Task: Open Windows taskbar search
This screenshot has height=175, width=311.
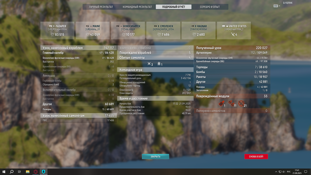Action: pyautogui.click(x=12, y=171)
